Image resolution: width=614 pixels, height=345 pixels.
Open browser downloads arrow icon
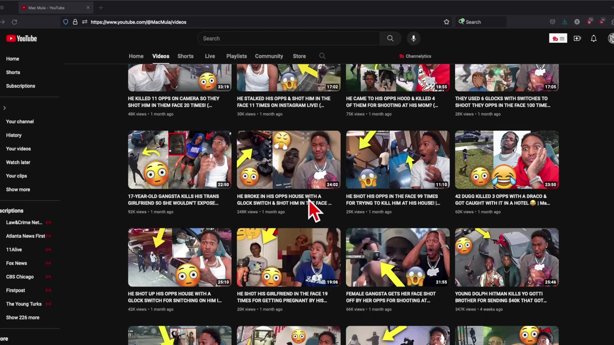click(x=565, y=22)
